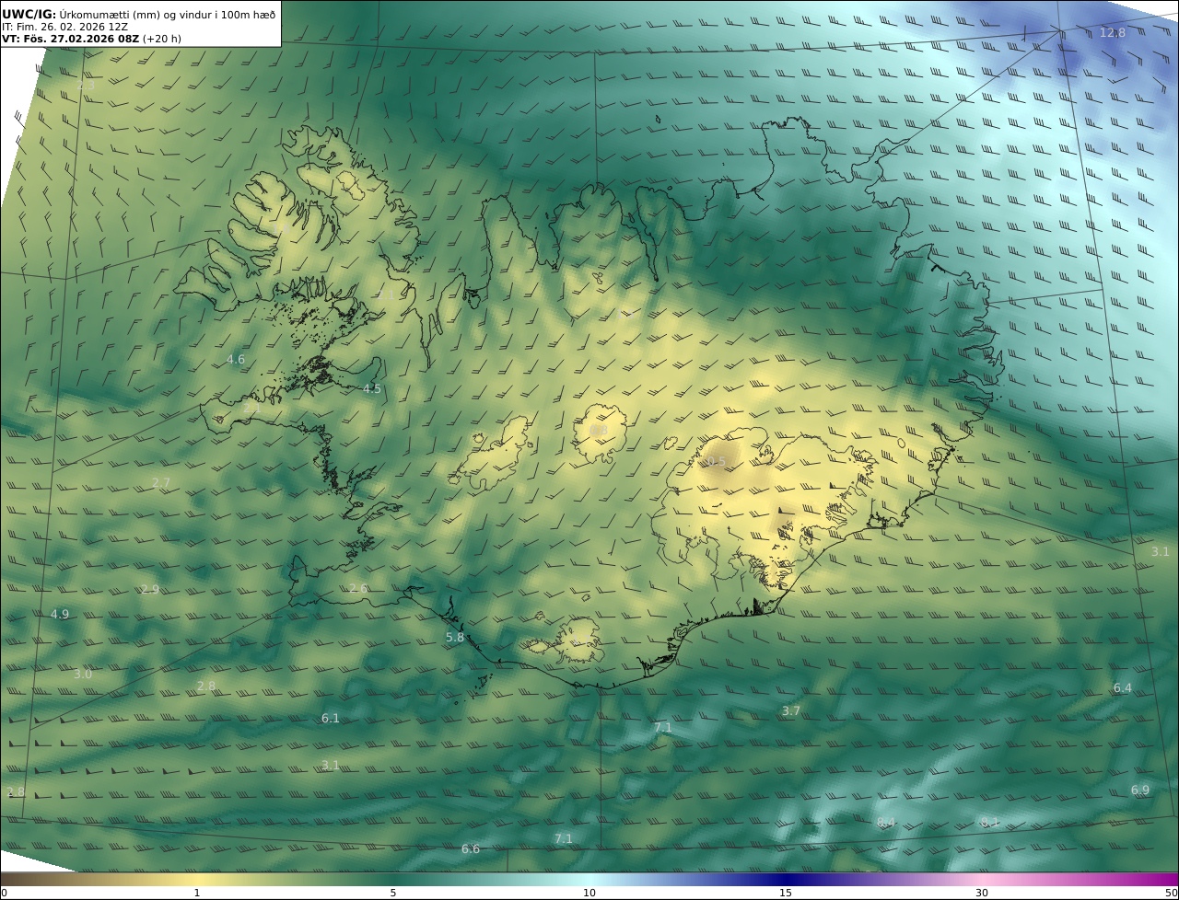Click the colorbar tick label 15

(786, 893)
